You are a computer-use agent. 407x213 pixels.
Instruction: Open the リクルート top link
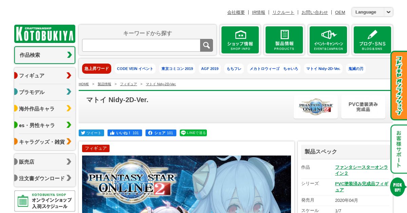point(283,12)
